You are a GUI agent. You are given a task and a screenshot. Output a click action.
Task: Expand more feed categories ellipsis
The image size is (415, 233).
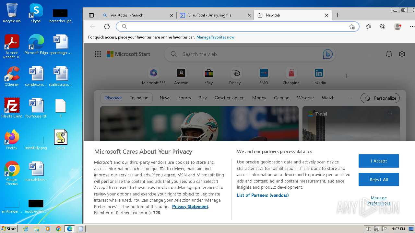[350, 98]
